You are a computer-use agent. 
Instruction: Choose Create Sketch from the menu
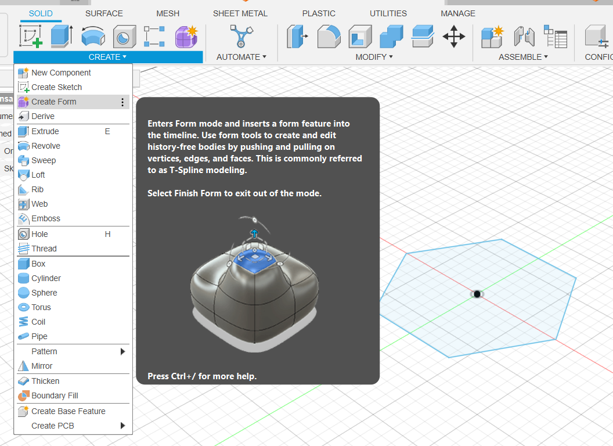tap(73, 87)
